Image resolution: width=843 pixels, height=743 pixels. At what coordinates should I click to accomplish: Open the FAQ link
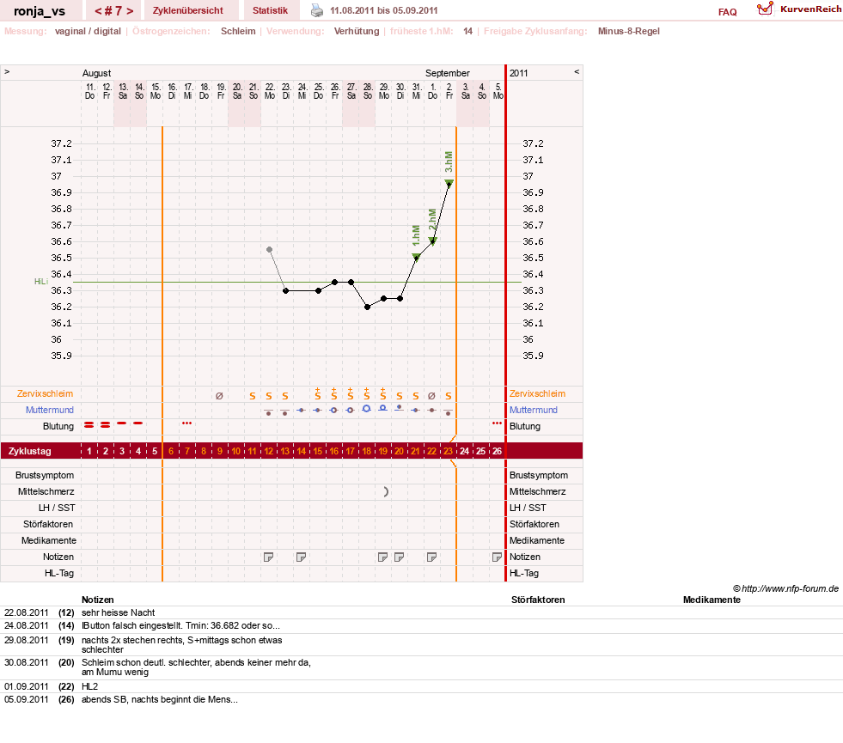(x=727, y=12)
